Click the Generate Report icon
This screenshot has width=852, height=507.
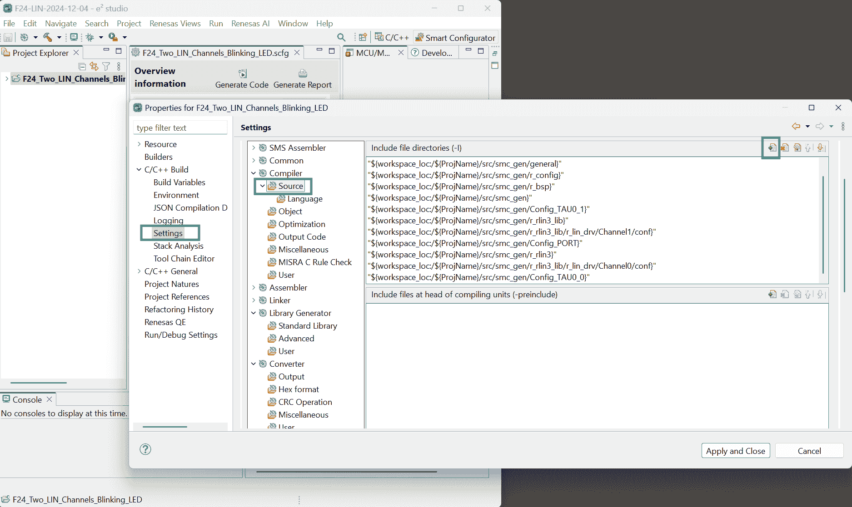pyautogui.click(x=303, y=74)
